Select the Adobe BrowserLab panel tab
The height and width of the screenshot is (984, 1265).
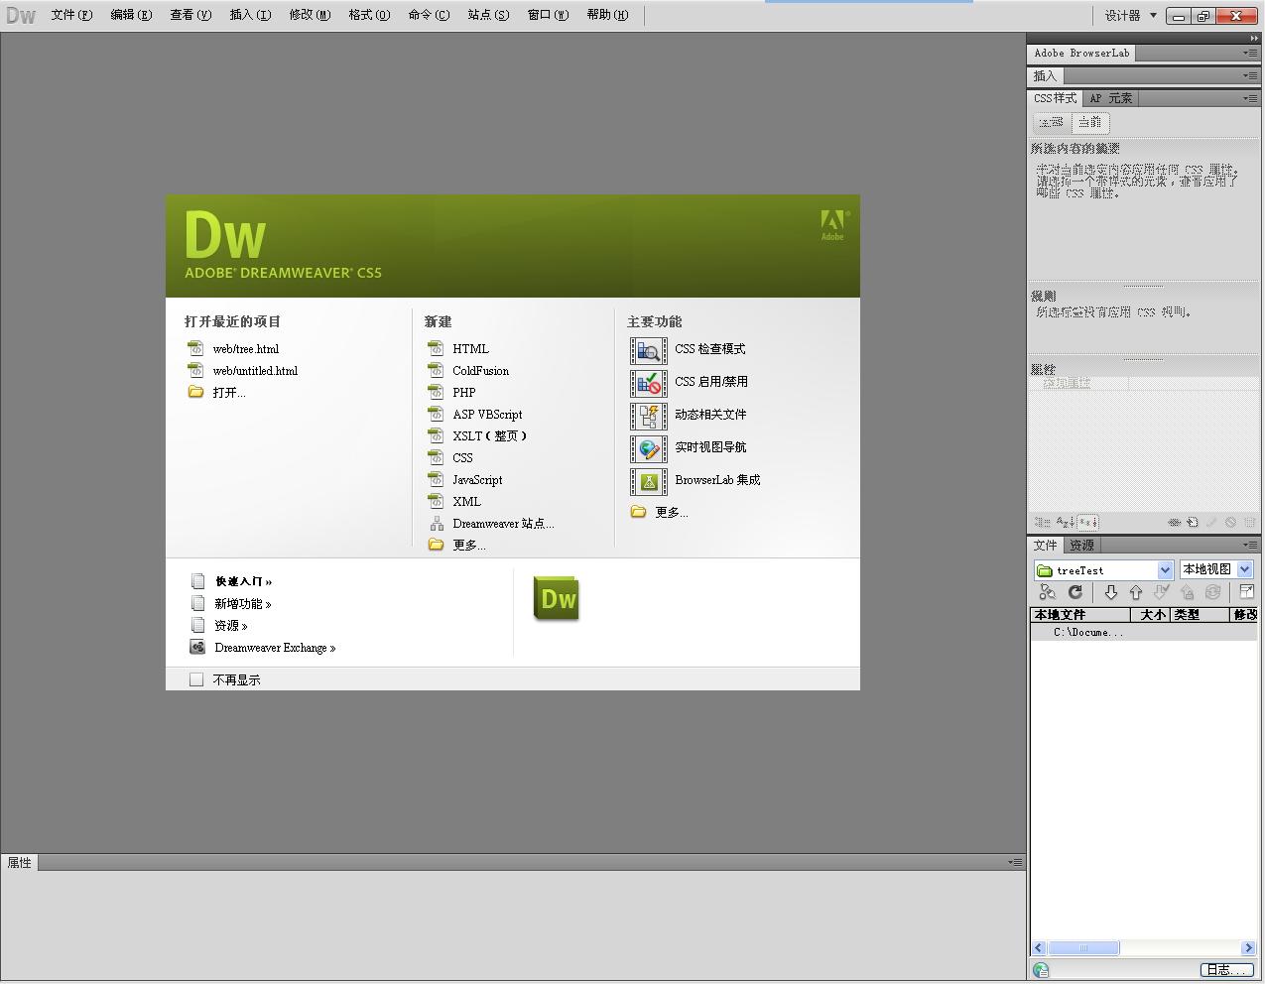coord(1081,54)
